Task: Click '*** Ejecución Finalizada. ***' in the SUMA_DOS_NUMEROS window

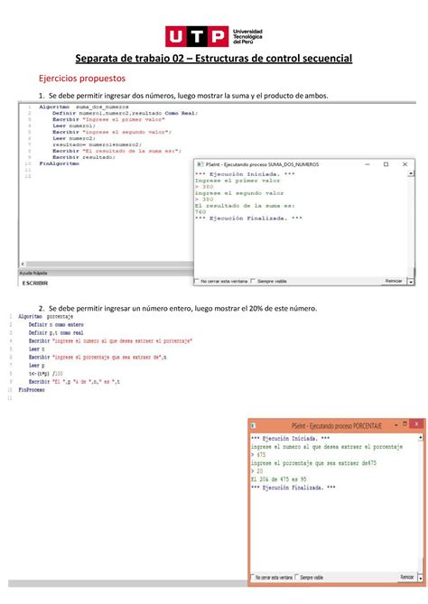Action: tap(248, 218)
